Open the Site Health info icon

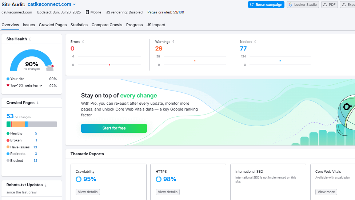click(30, 39)
